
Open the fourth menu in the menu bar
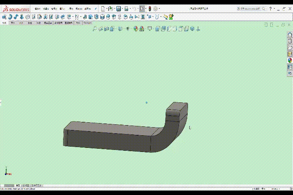pos(62,9)
